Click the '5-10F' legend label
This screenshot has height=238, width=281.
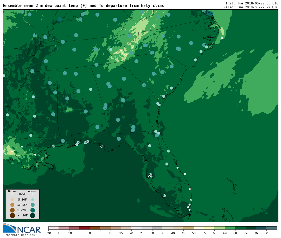(22, 200)
